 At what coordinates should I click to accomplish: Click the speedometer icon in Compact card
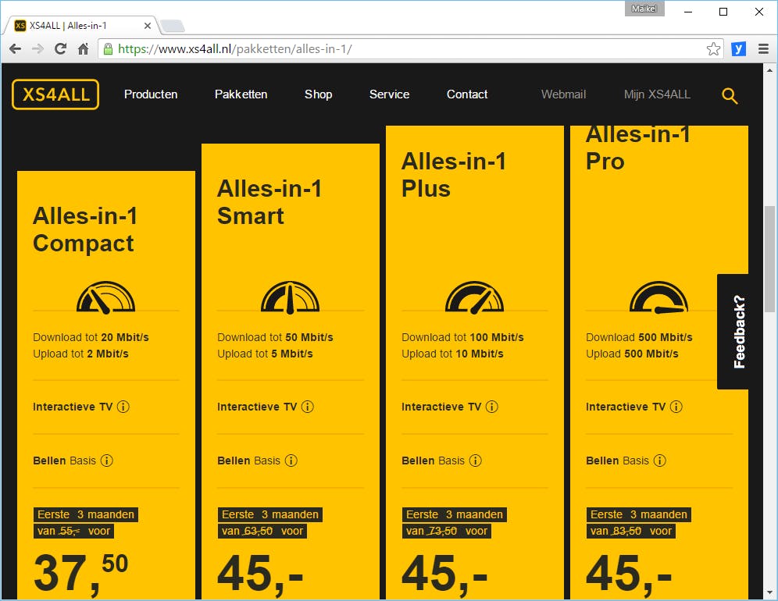pyautogui.click(x=105, y=297)
